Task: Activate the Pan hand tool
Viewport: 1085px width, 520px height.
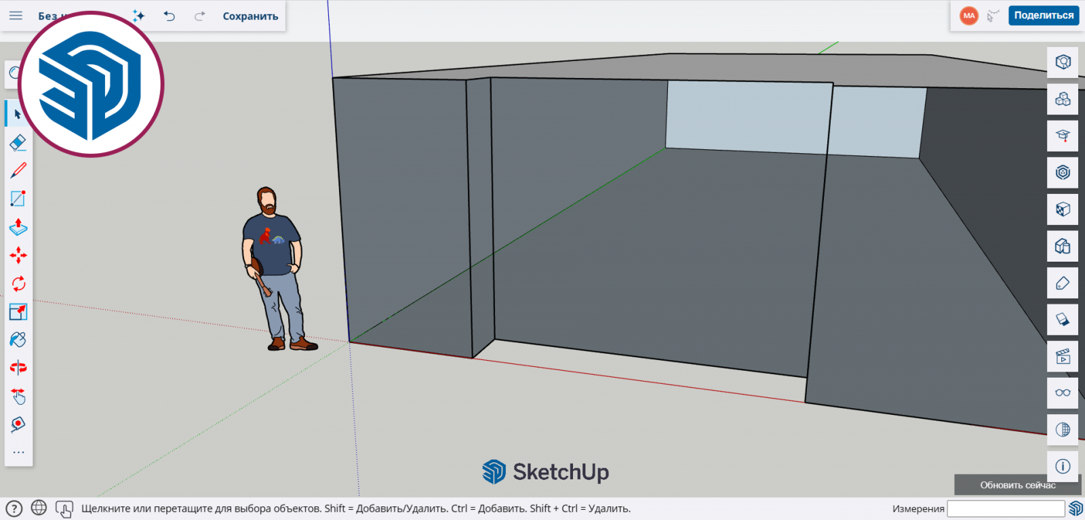Action: coord(18,397)
